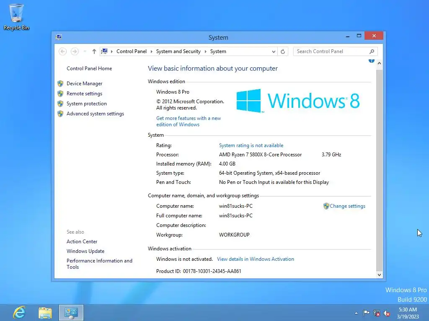Click the Forward navigation arrow

(x=75, y=51)
